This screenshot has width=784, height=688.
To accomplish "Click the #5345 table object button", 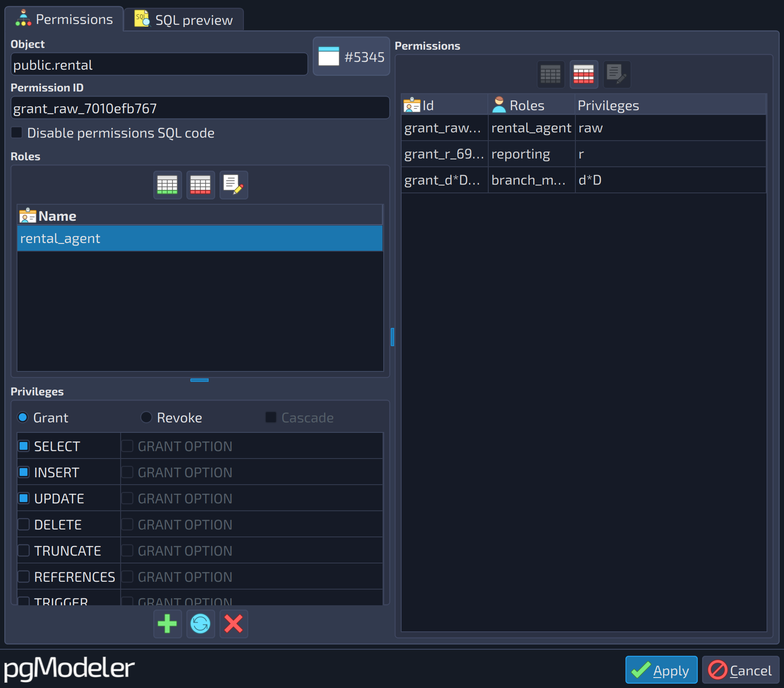I will point(351,57).
